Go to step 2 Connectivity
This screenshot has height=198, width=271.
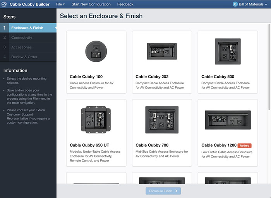28,38
